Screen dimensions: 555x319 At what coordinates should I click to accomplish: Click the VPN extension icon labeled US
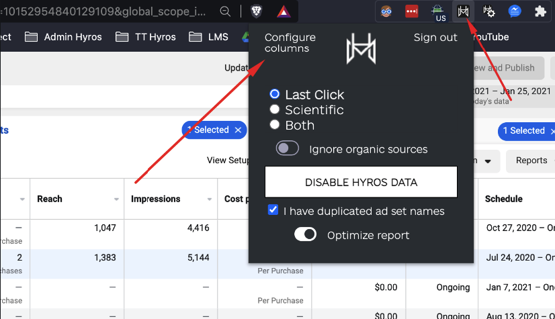(438, 12)
